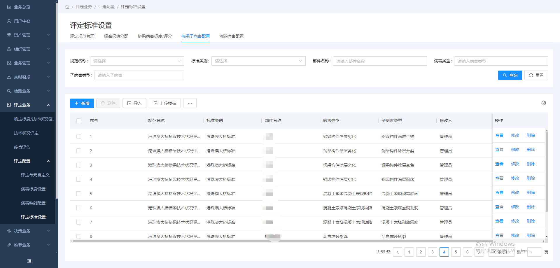Go to page 1
The height and width of the screenshot is (268, 560).
(x=409, y=252)
